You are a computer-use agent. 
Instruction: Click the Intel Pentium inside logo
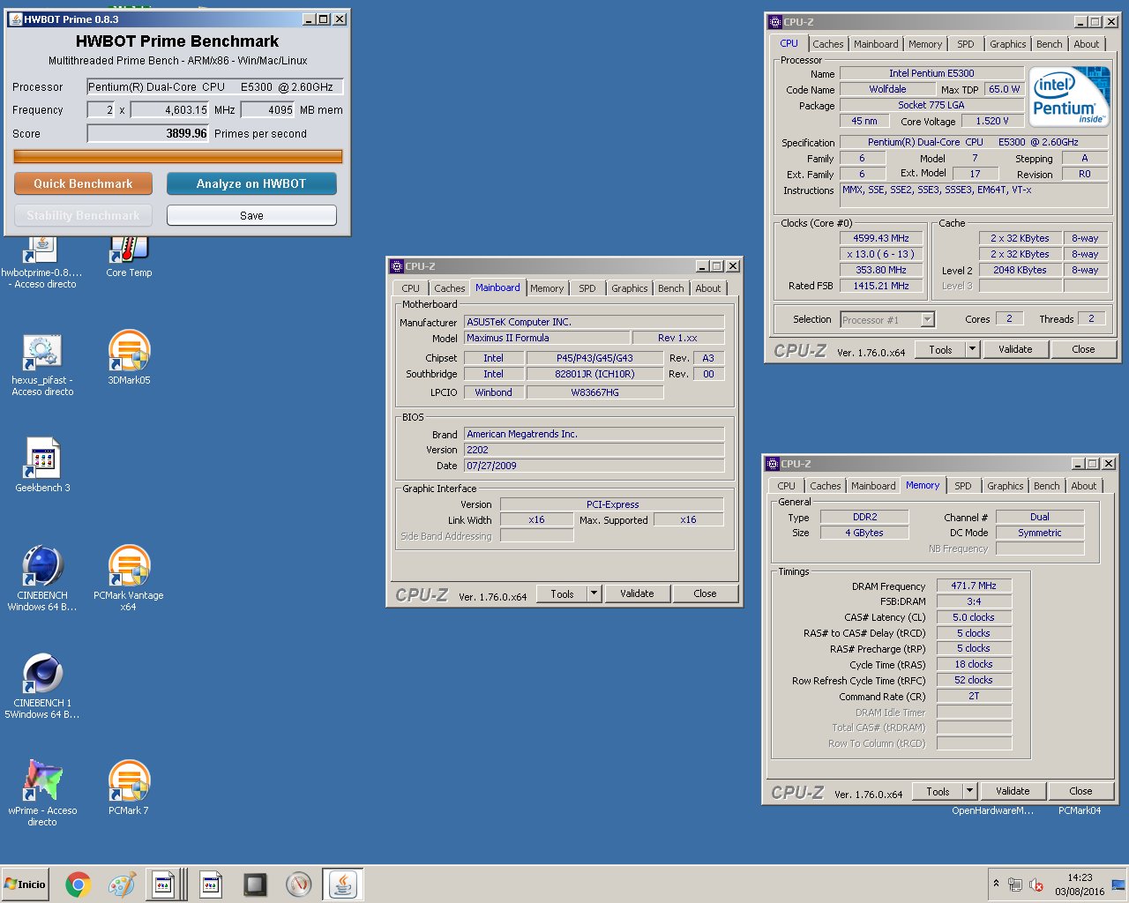pos(1069,96)
